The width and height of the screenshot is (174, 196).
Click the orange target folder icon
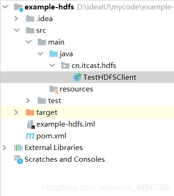point(30,112)
